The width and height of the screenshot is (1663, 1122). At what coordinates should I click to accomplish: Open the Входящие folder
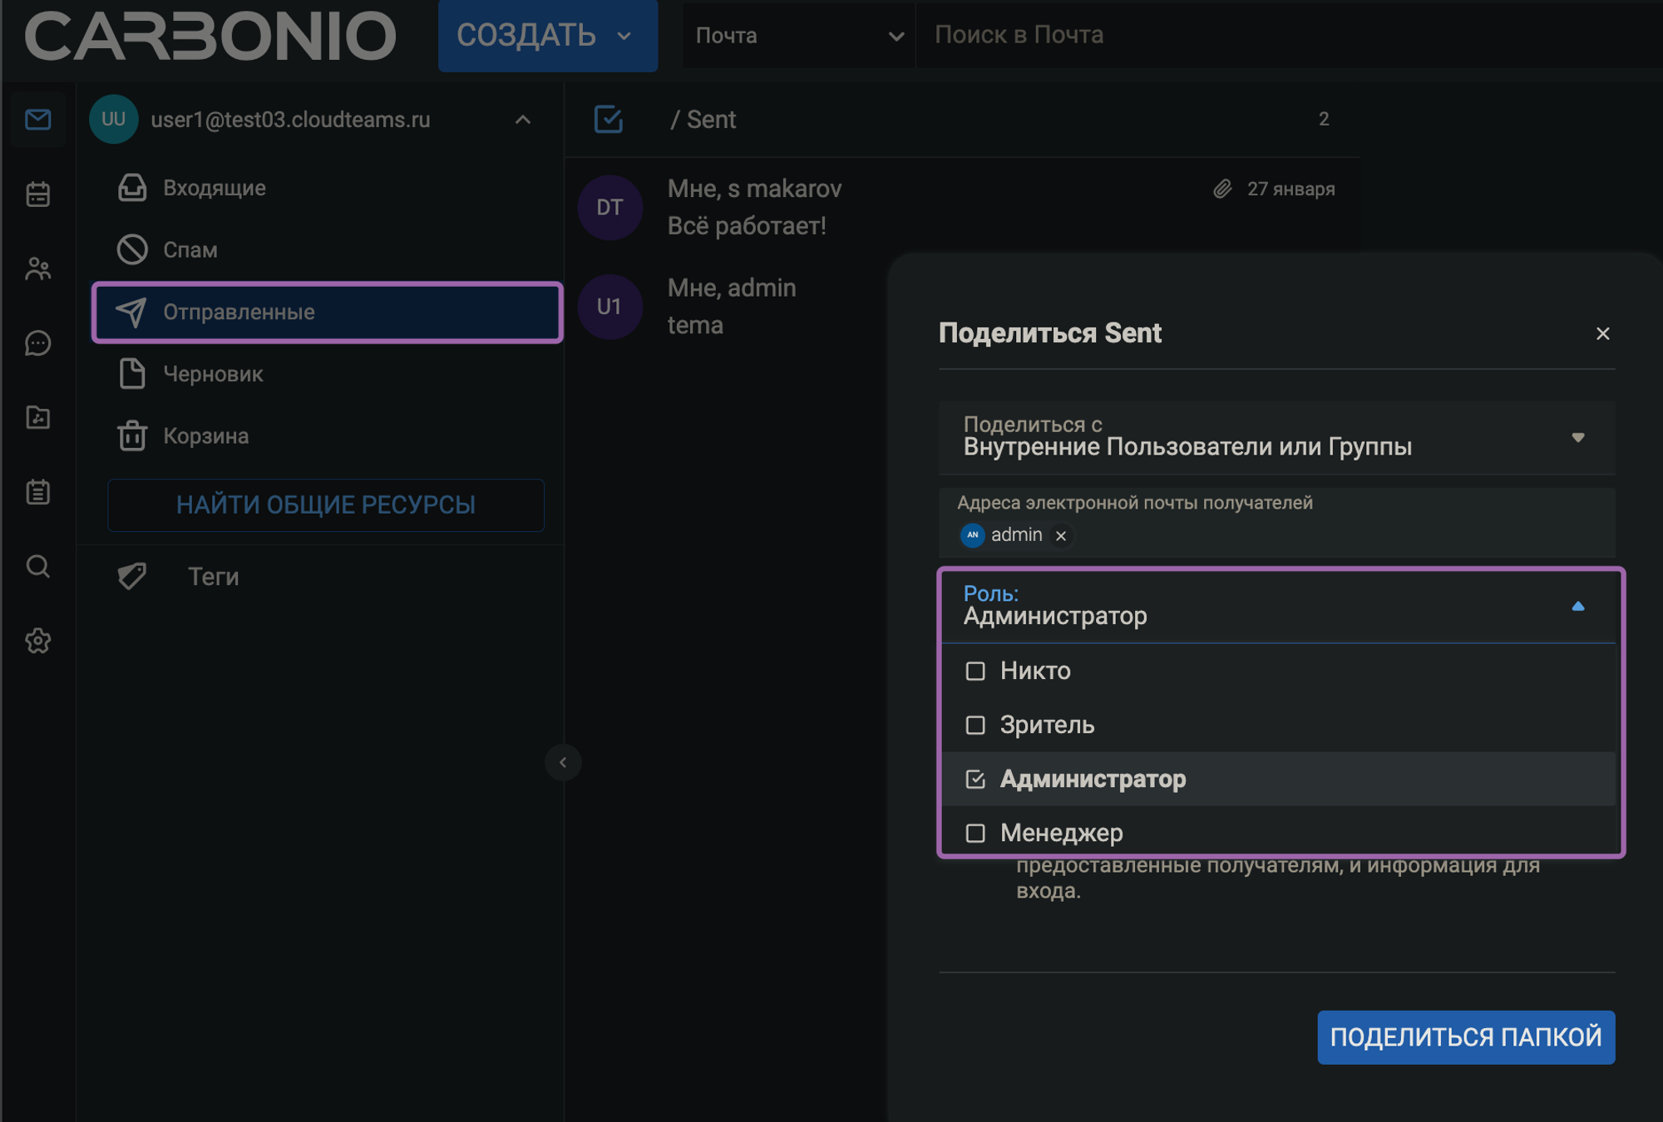point(215,188)
